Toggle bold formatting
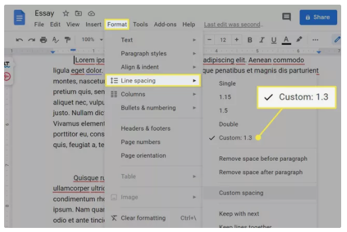Viewport: 347px width, 232px height. pyautogui.click(x=250, y=40)
